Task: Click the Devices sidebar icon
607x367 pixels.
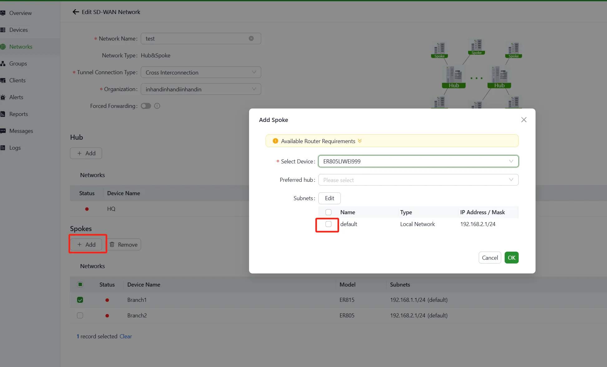Action: coord(3,30)
